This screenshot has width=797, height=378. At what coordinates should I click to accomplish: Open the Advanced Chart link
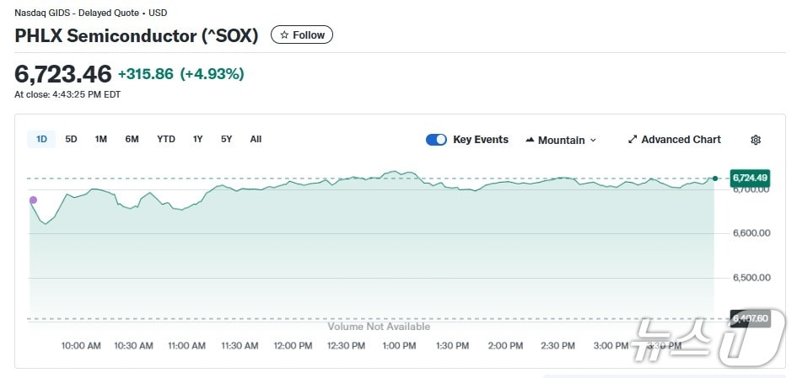[680, 140]
